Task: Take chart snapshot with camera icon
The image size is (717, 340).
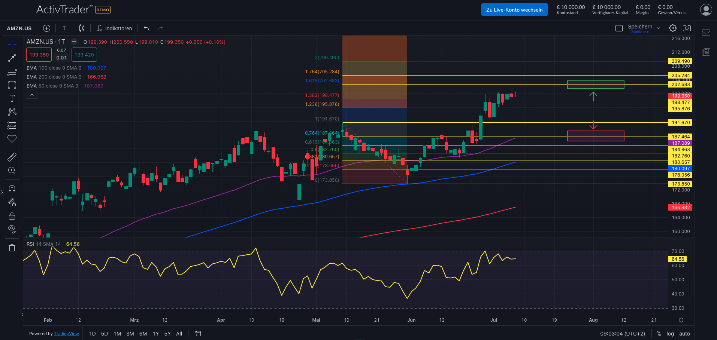Action: coord(687,28)
